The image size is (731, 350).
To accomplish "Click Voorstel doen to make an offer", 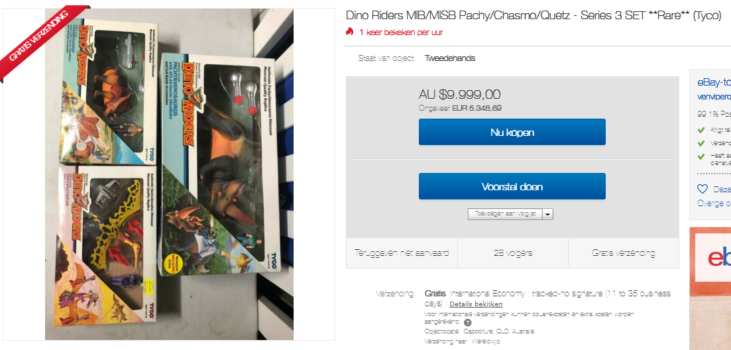I will click(512, 186).
